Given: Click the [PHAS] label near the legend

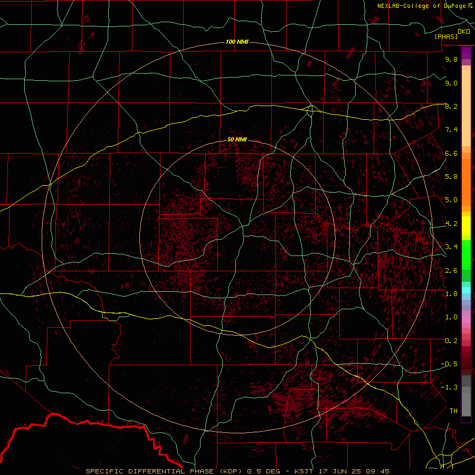Looking at the screenshot, I should 446,36.
